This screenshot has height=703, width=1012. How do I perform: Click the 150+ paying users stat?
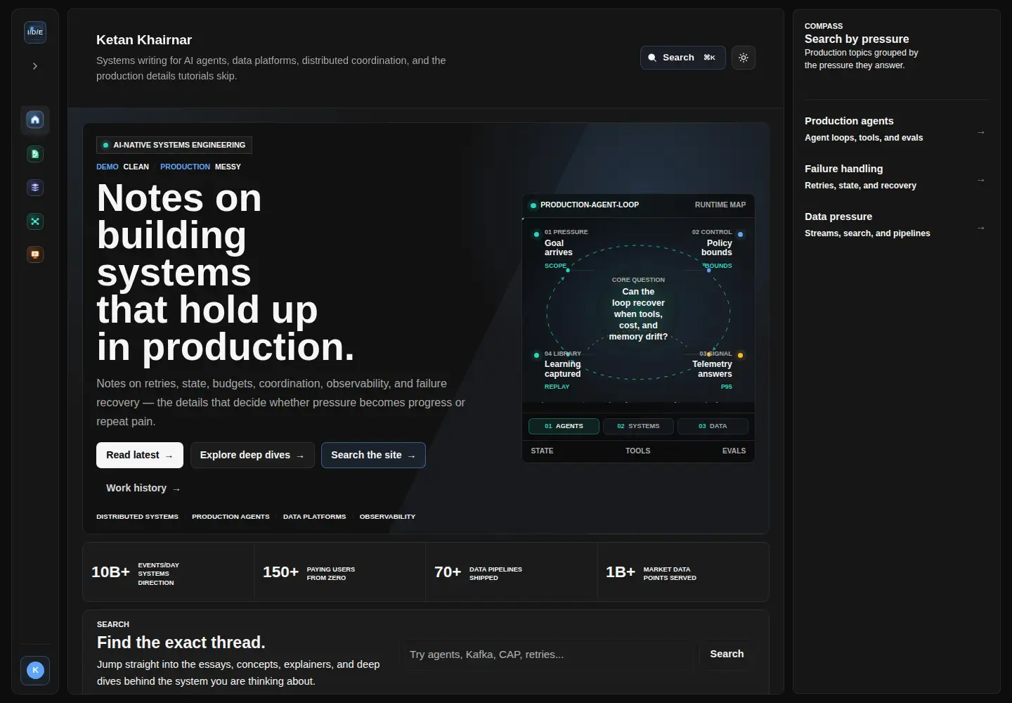pos(340,572)
